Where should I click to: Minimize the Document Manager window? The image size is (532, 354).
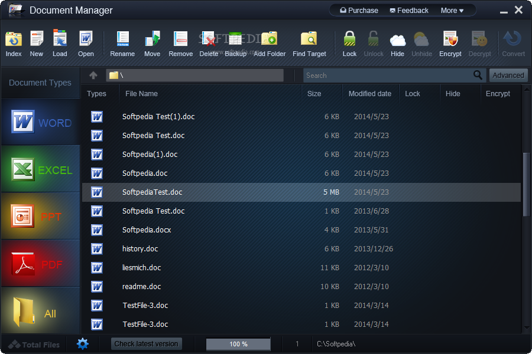(x=504, y=12)
